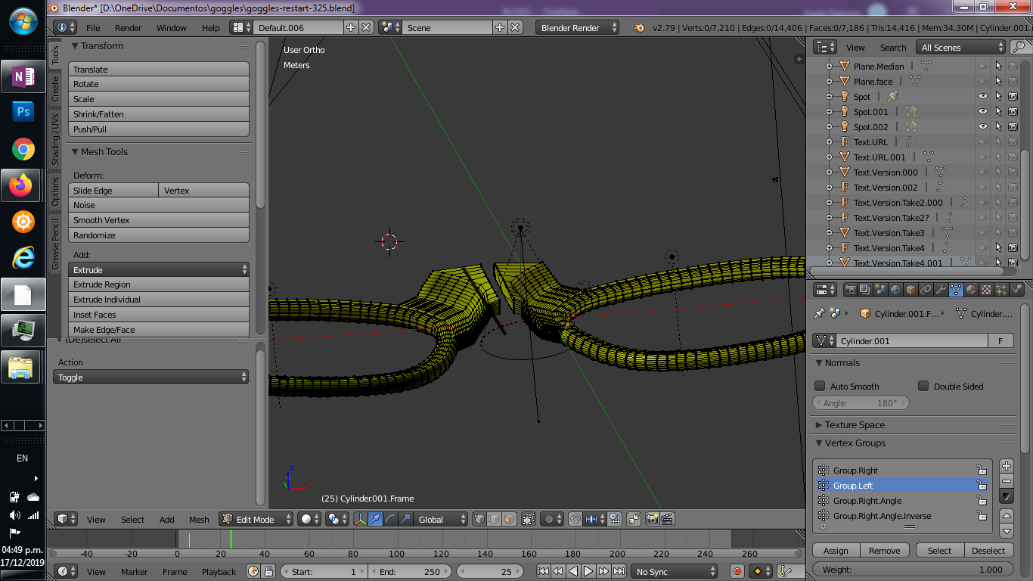Open the No Sync playback dropdown

(x=674, y=571)
